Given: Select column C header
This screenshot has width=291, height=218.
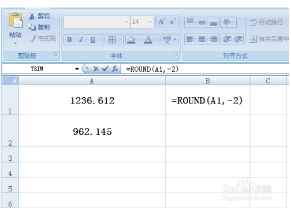Looking at the screenshot, I should (268, 81).
